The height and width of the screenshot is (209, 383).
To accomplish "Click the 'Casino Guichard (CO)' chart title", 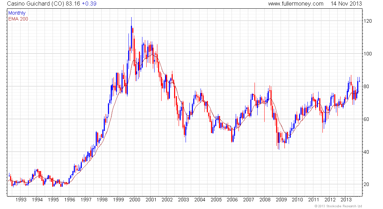I will tap(36, 4).
